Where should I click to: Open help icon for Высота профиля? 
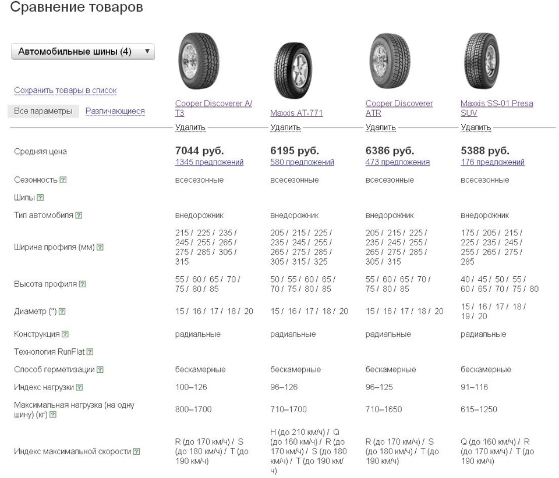(x=82, y=284)
